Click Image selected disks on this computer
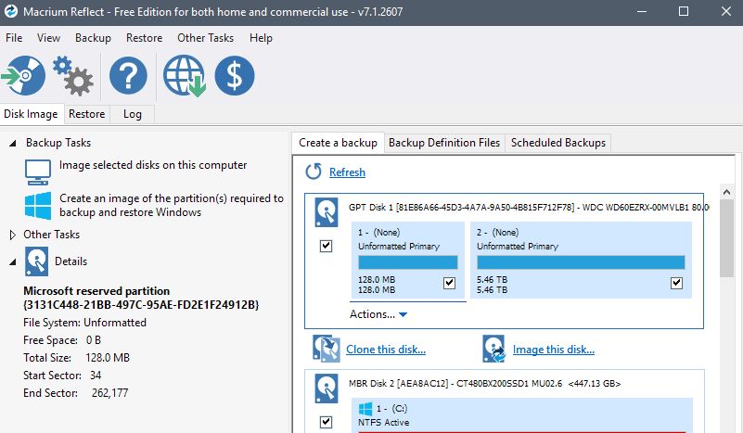Image resolution: width=743 pixels, height=433 pixels. point(153,165)
